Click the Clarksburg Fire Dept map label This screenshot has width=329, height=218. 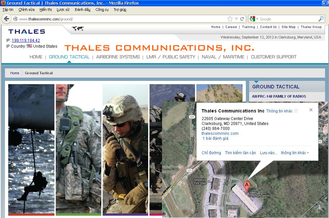(x=199, y=182)
